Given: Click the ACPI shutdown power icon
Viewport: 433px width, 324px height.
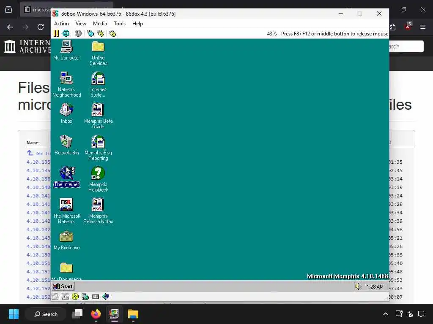Looking at the screenshot, I should click(x=78, y=33).
